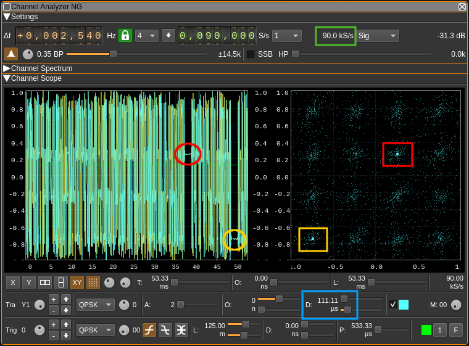Remove trace with Tra minus button
Image resolution: width=469 pixels, height=346 pixels.
(x=53, y=310)
